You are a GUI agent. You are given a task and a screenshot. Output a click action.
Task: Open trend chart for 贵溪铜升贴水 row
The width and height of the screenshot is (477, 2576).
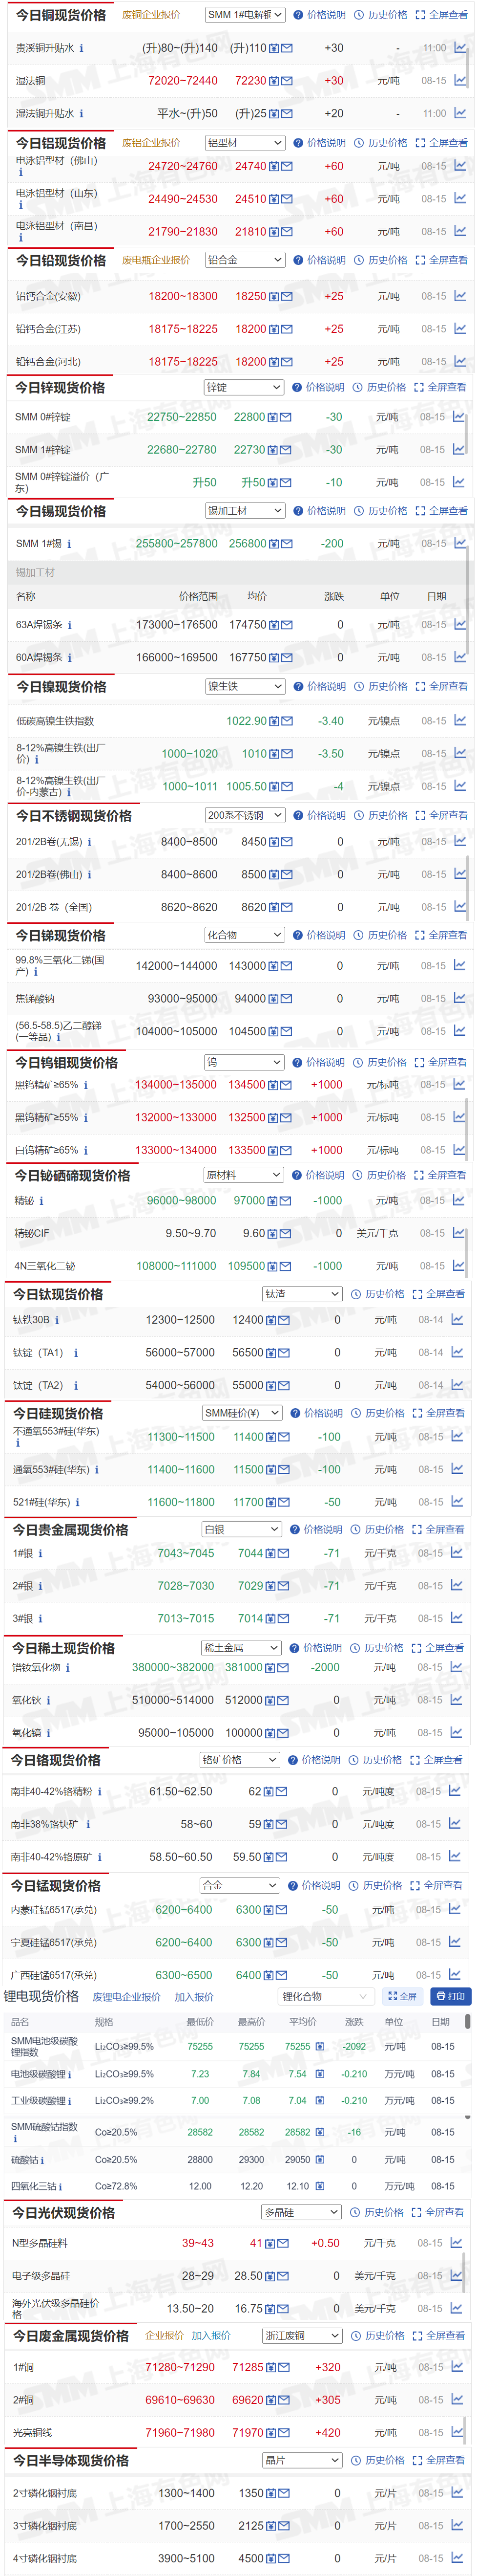(x=460, y=48)
